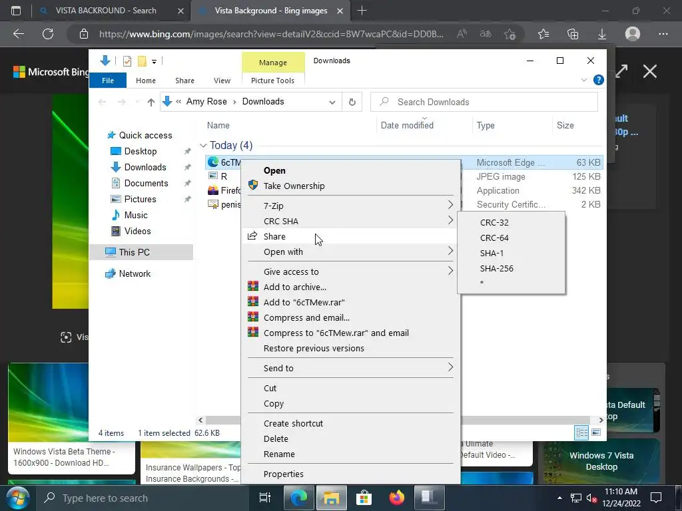Click the Edge back arrow button
The width and height of the screenshot is (682, 511).
18,34
